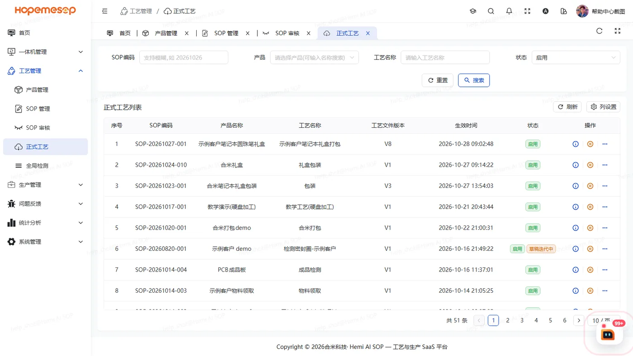Expand 系统管理 sidebar menu

click(46, 242)
